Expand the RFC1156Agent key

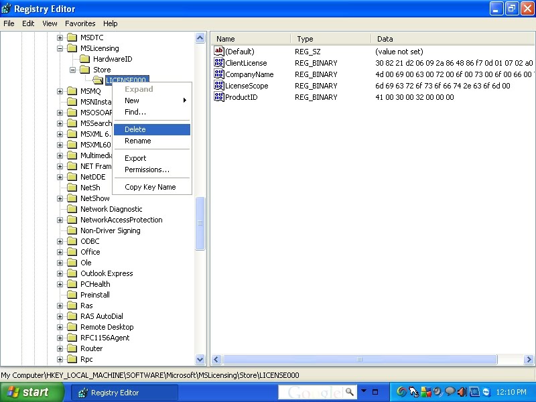60,338
